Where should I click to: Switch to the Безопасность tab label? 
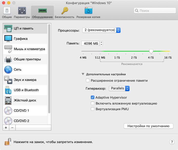(65, 17)
